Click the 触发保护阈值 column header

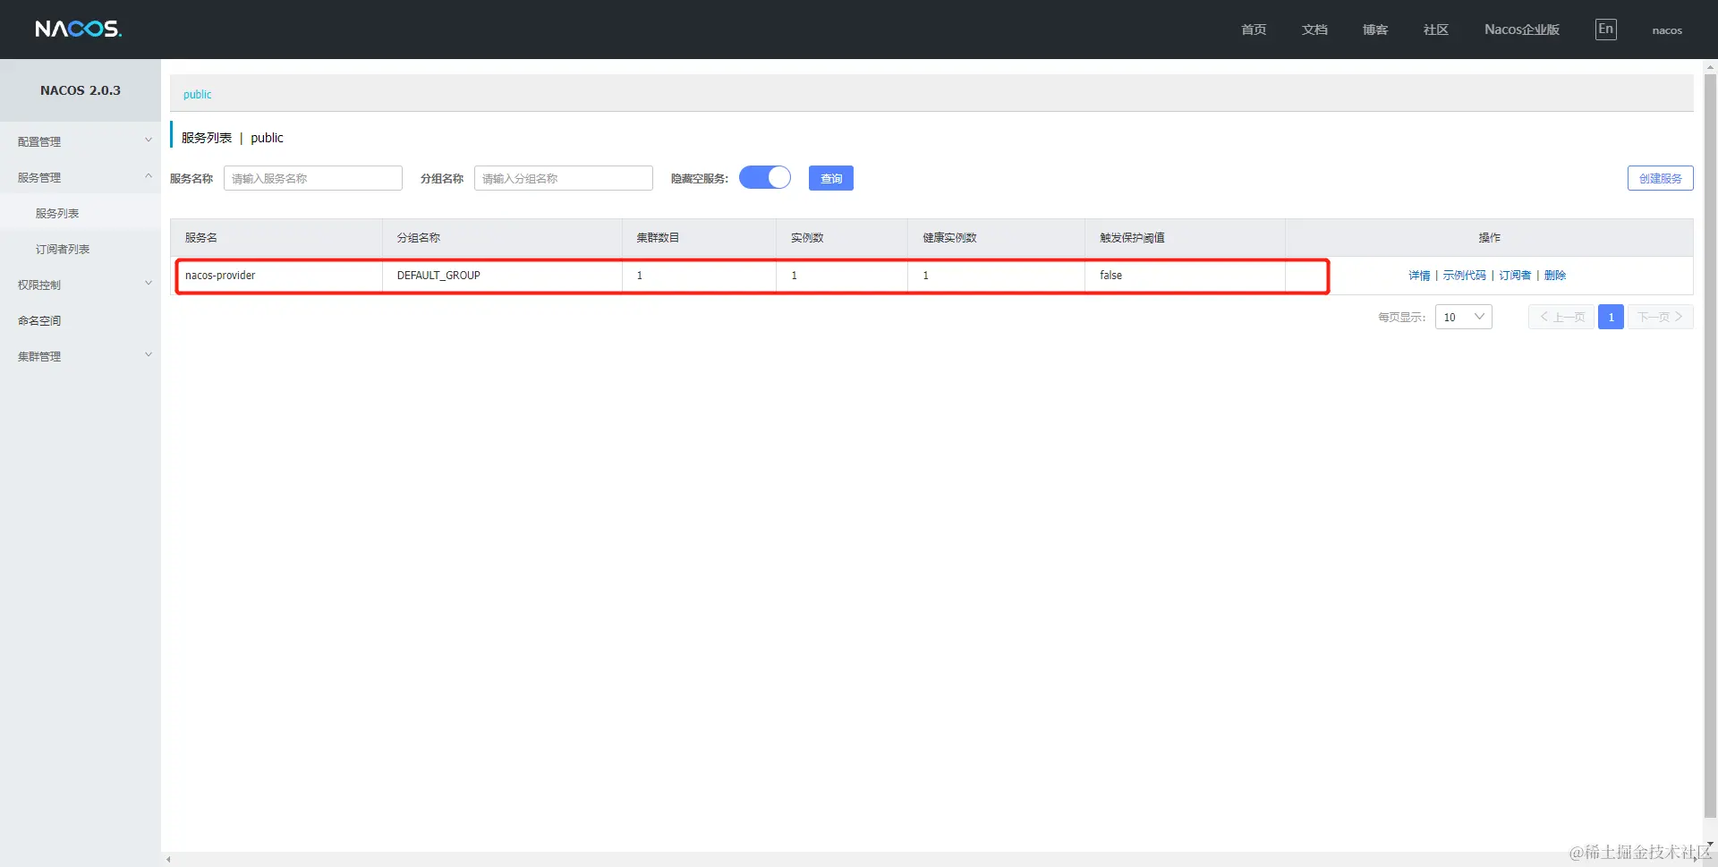pos(1185,238)
